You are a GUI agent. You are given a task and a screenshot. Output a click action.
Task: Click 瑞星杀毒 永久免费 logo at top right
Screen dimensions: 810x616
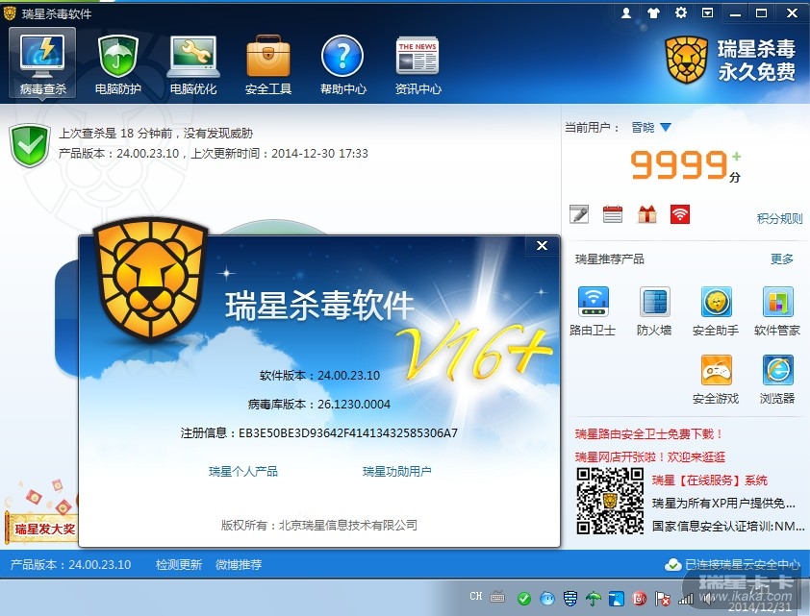point(729,61)
